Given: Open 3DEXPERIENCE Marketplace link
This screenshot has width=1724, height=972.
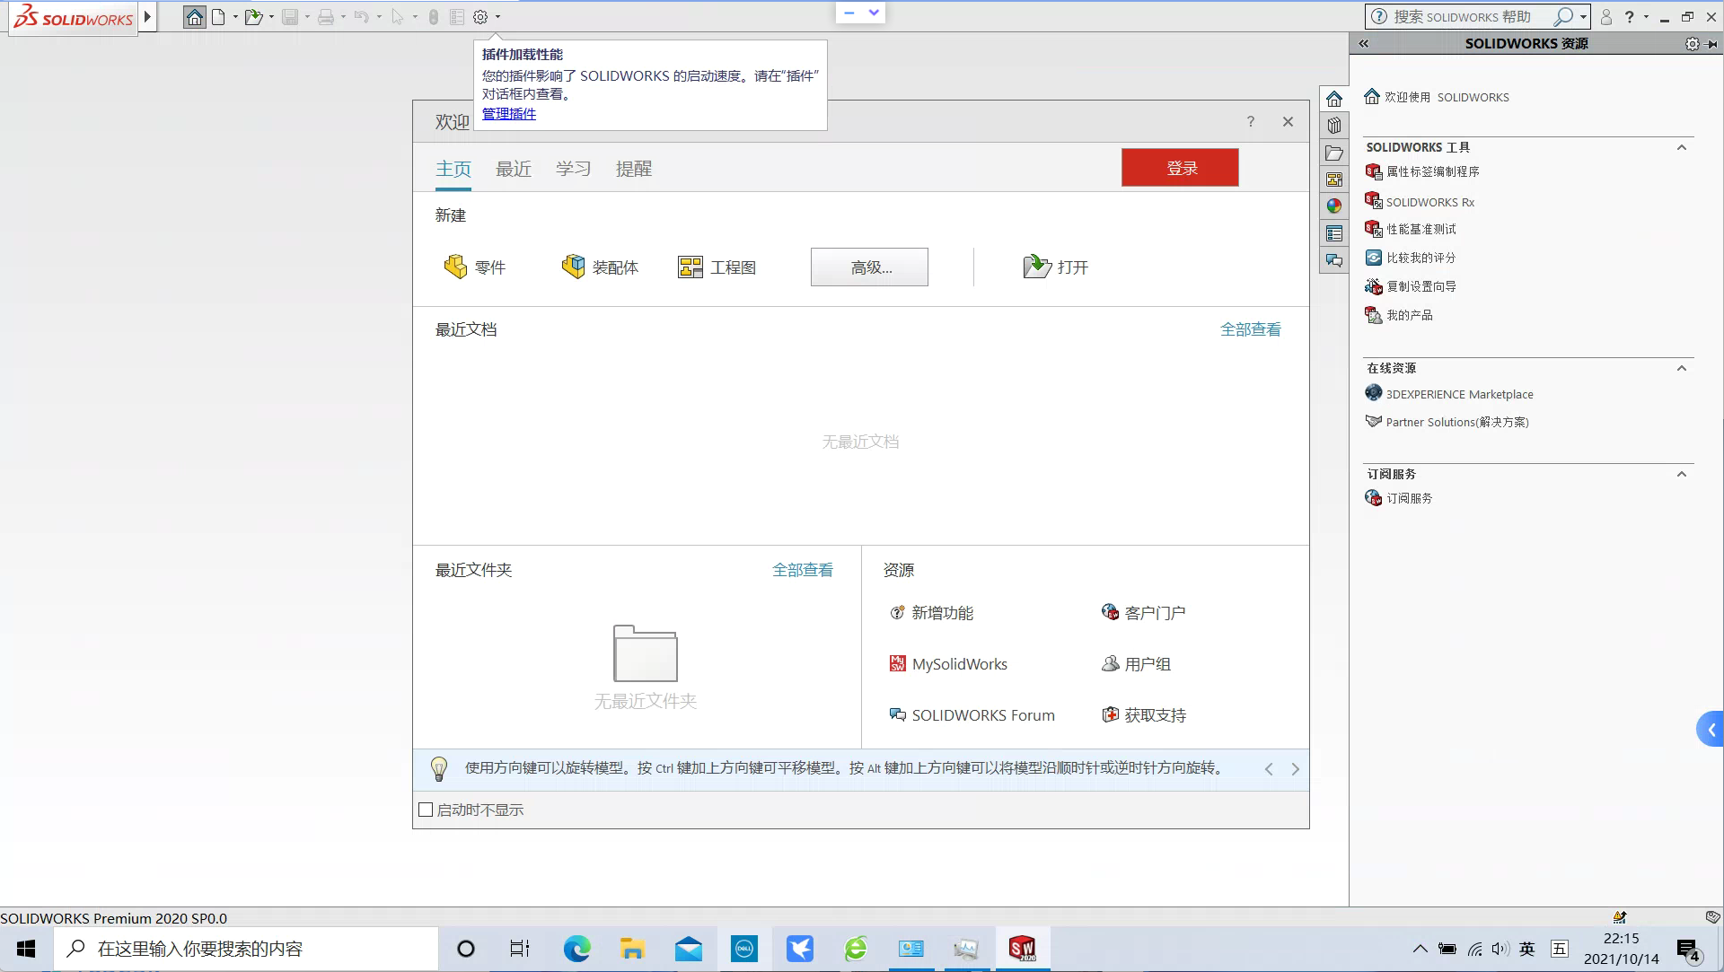Looking at the screenshot, I should tap(1449, 394).
